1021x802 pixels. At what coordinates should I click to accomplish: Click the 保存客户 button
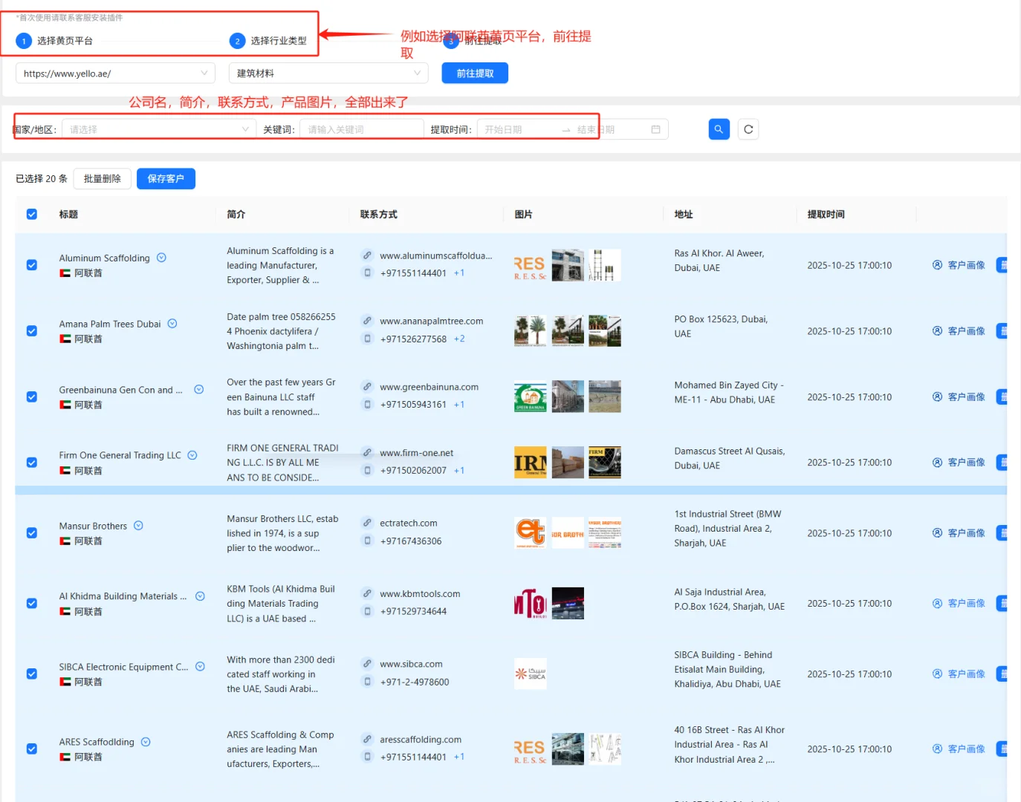tap(166, 179)
